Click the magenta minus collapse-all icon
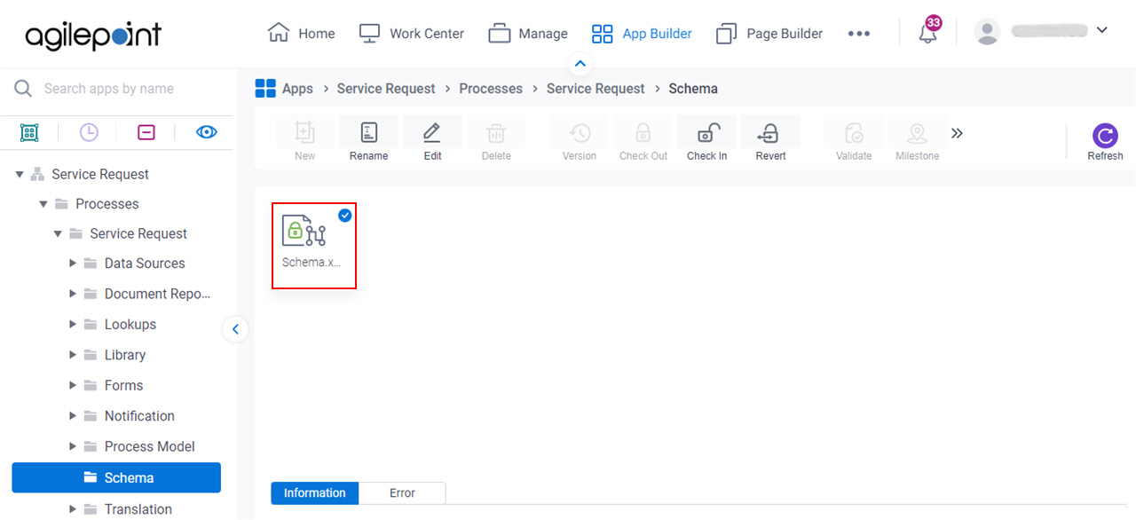The width and height of the screenshot is (1136, 520). click(146, 132)
